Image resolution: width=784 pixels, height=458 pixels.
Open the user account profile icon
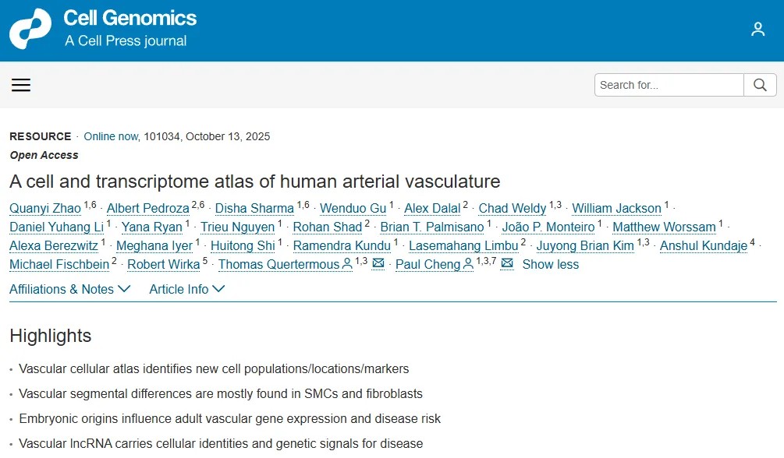[x=757, y=30]
